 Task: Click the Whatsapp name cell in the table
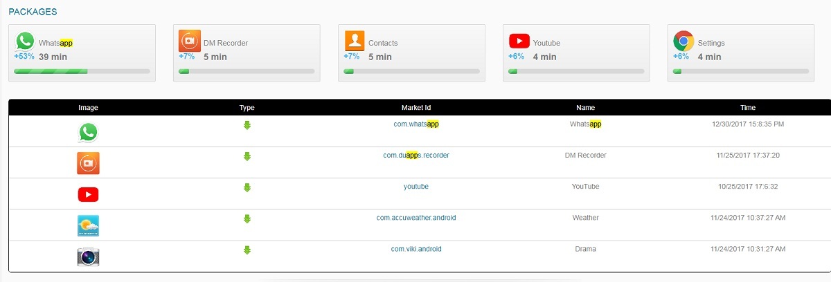point(585,124)
